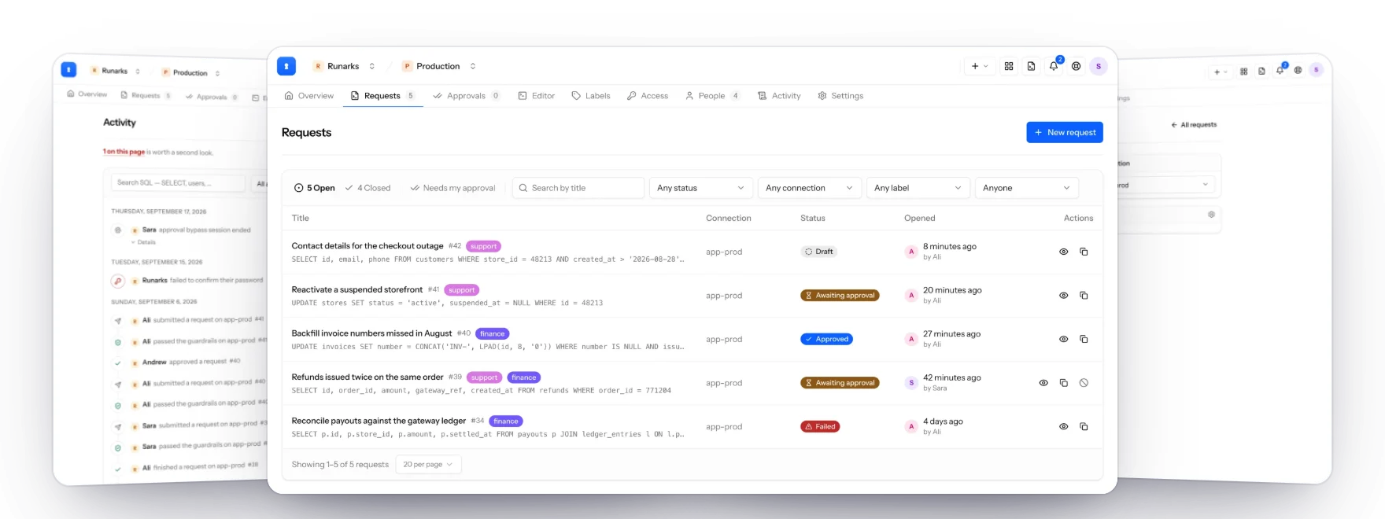The width and height of the screenshot is (1385, 519).
Task: Click the New request button
Action: [1065, 132]
